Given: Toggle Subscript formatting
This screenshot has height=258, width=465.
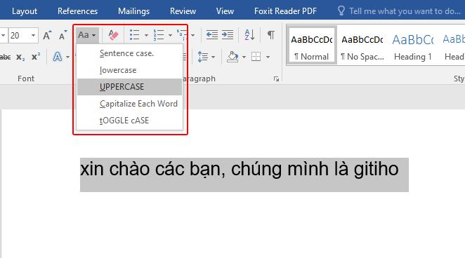Looking at the screenshot, I should [20, 57].
